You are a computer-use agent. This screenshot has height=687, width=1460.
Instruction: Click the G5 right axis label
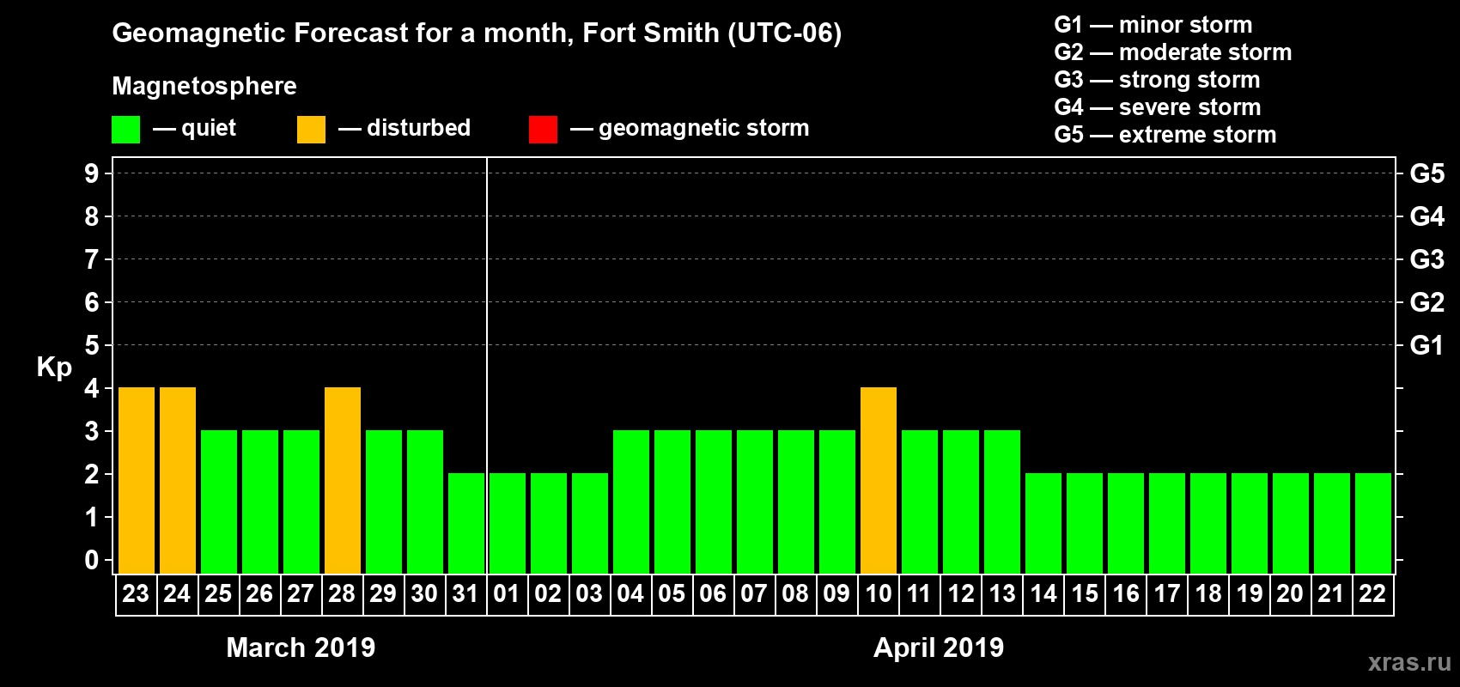point(1427,173)
